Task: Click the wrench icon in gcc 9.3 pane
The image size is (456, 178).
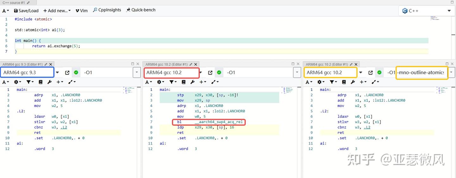Action: pyautogui.click(x=49, y=82)
